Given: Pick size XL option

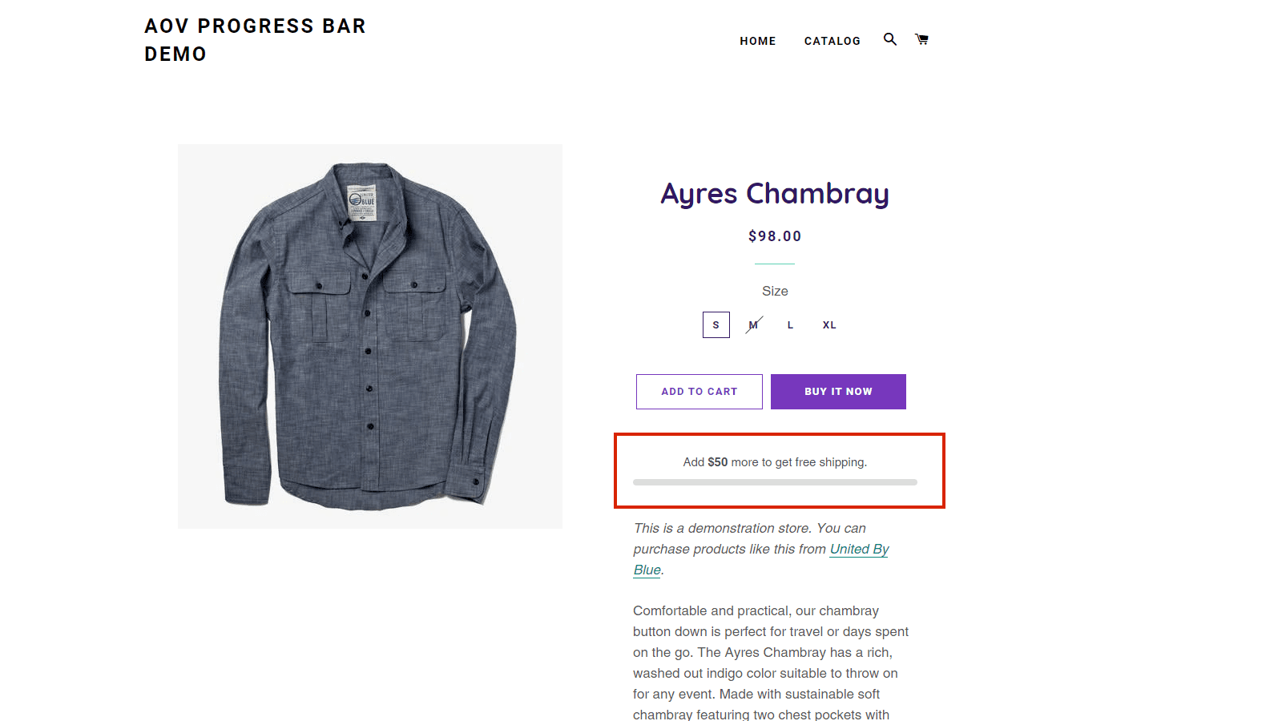Looking at the screenshot, I should pyautogui.click(x=829, y=325).
